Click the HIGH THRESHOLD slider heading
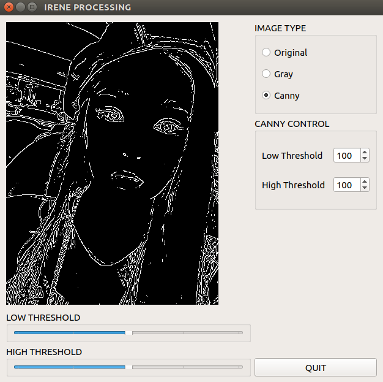This screenshot has height=382, width=383. pyautogui.click(x=44, y=352)
